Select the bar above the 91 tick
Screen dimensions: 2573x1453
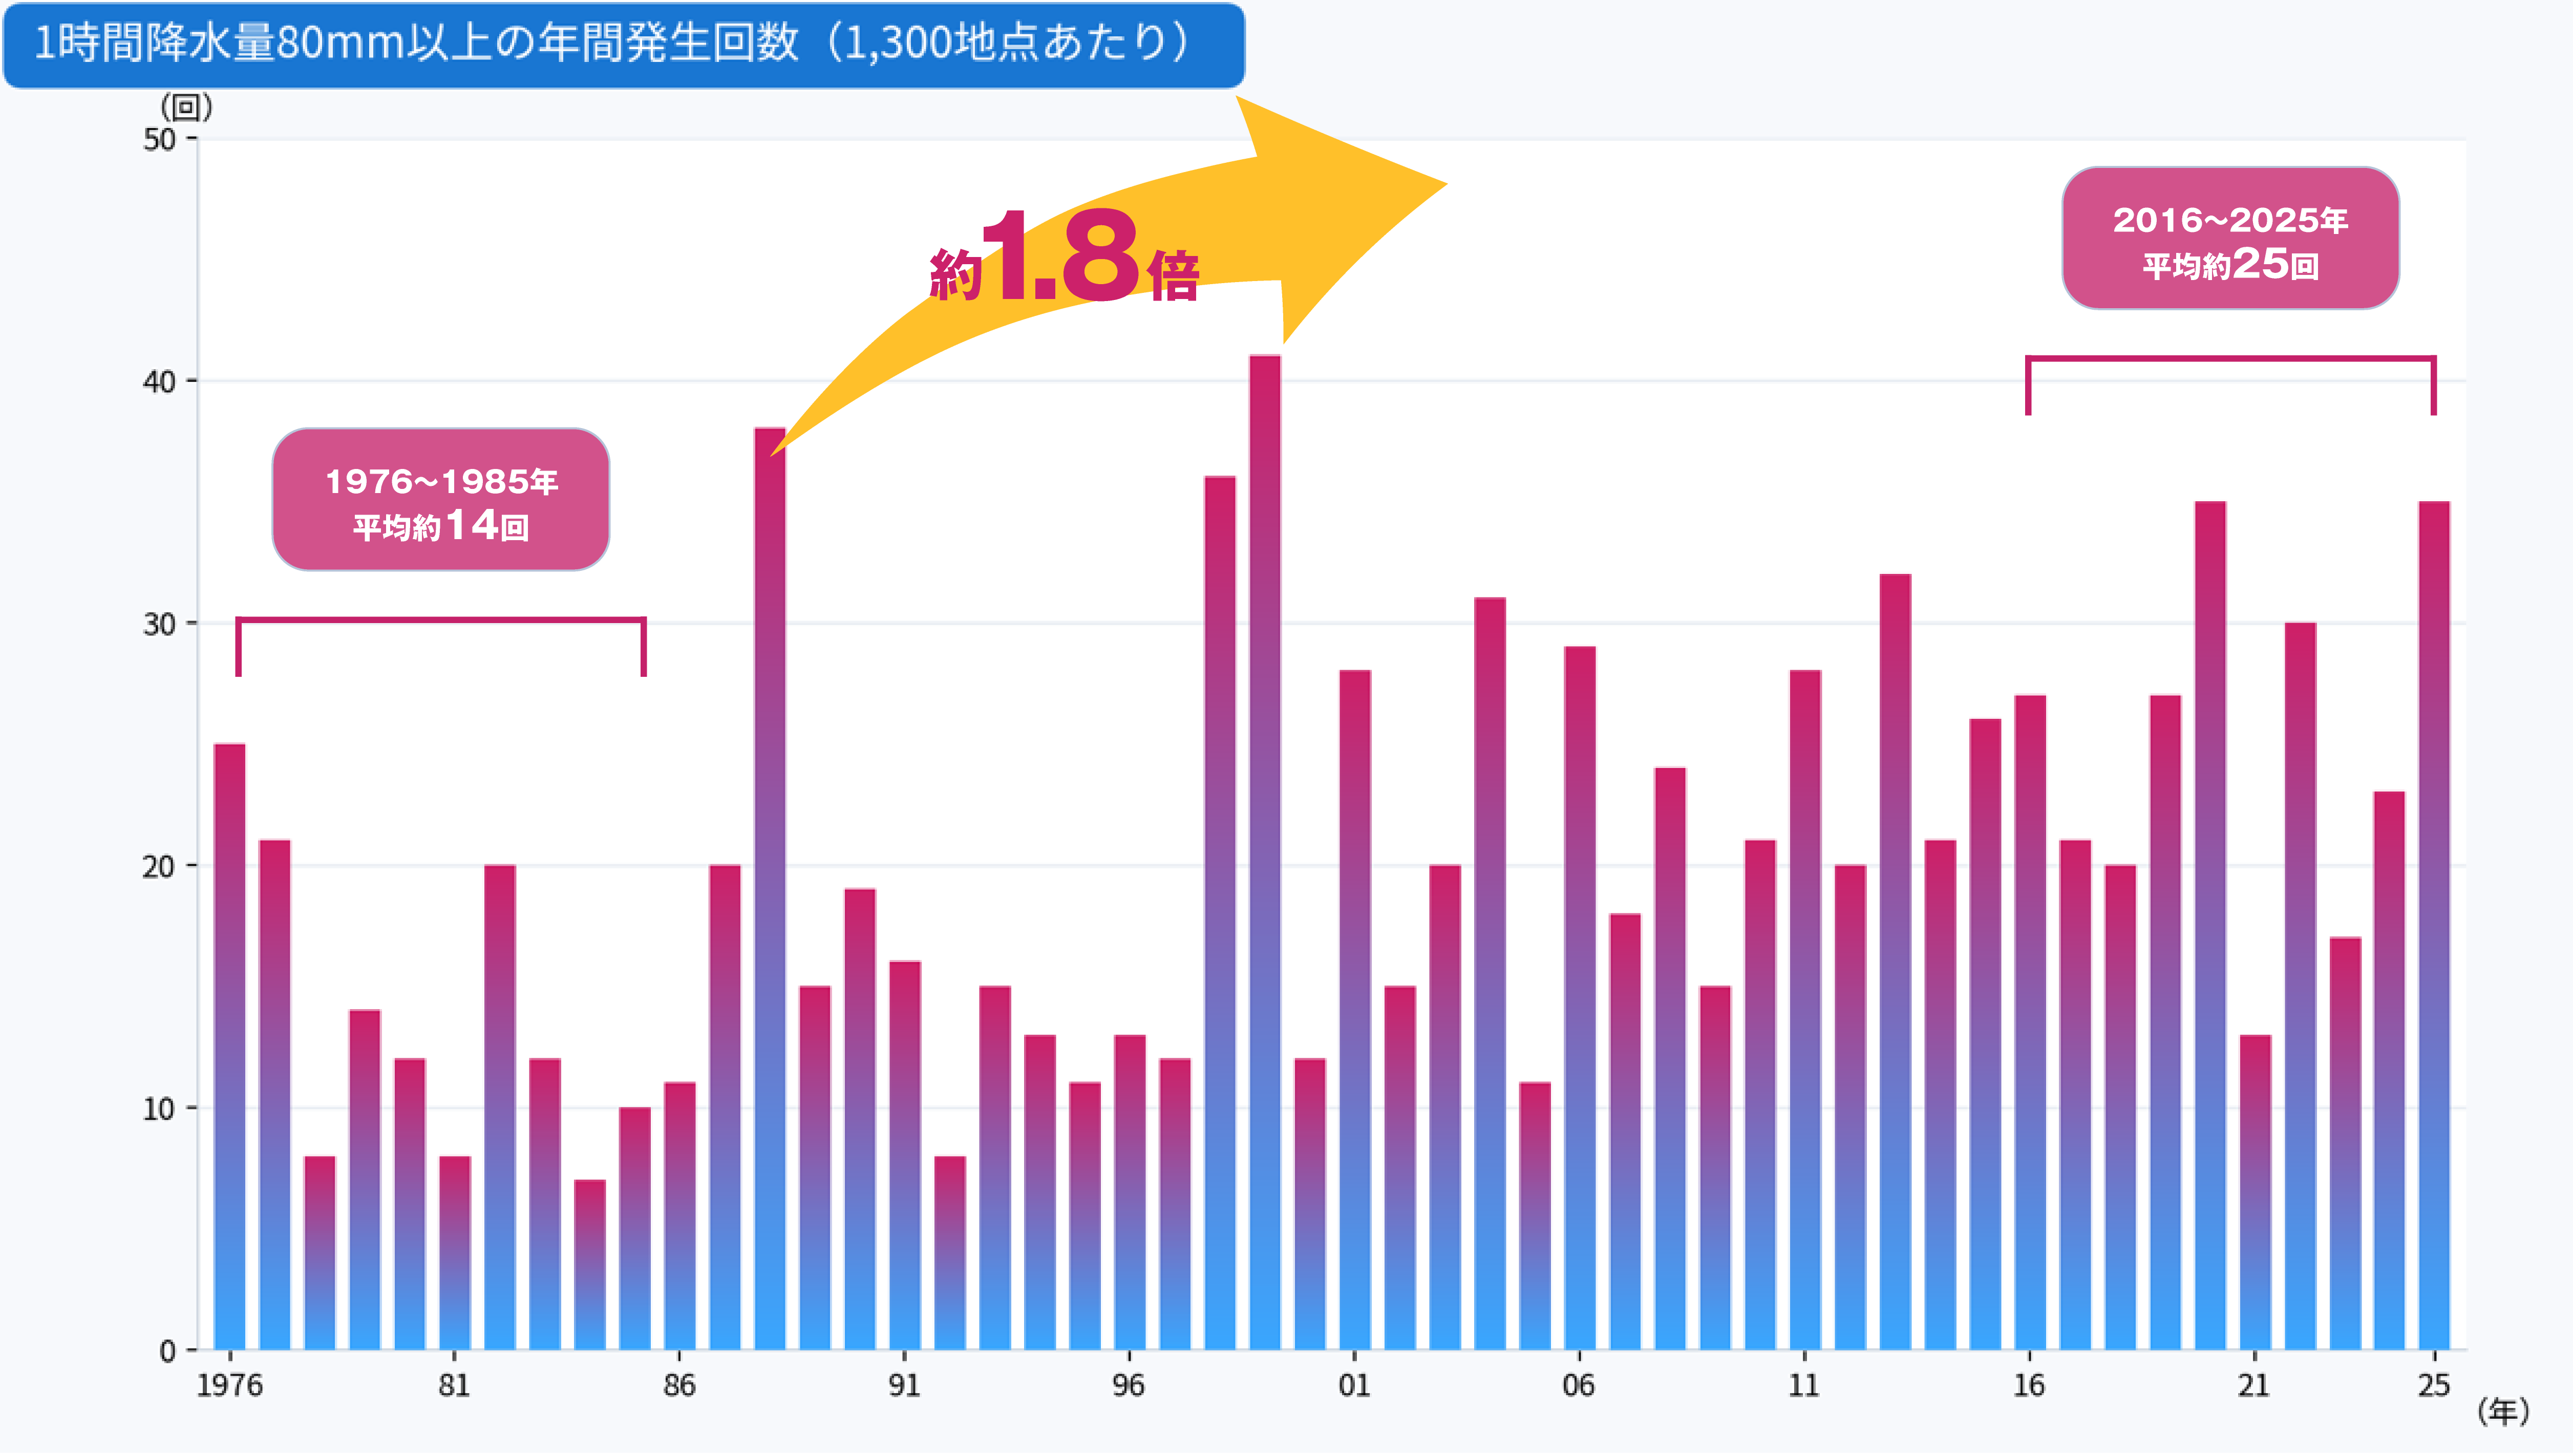click(905, 1156)
